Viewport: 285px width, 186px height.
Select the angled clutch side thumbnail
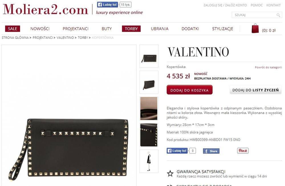[149, 82]
